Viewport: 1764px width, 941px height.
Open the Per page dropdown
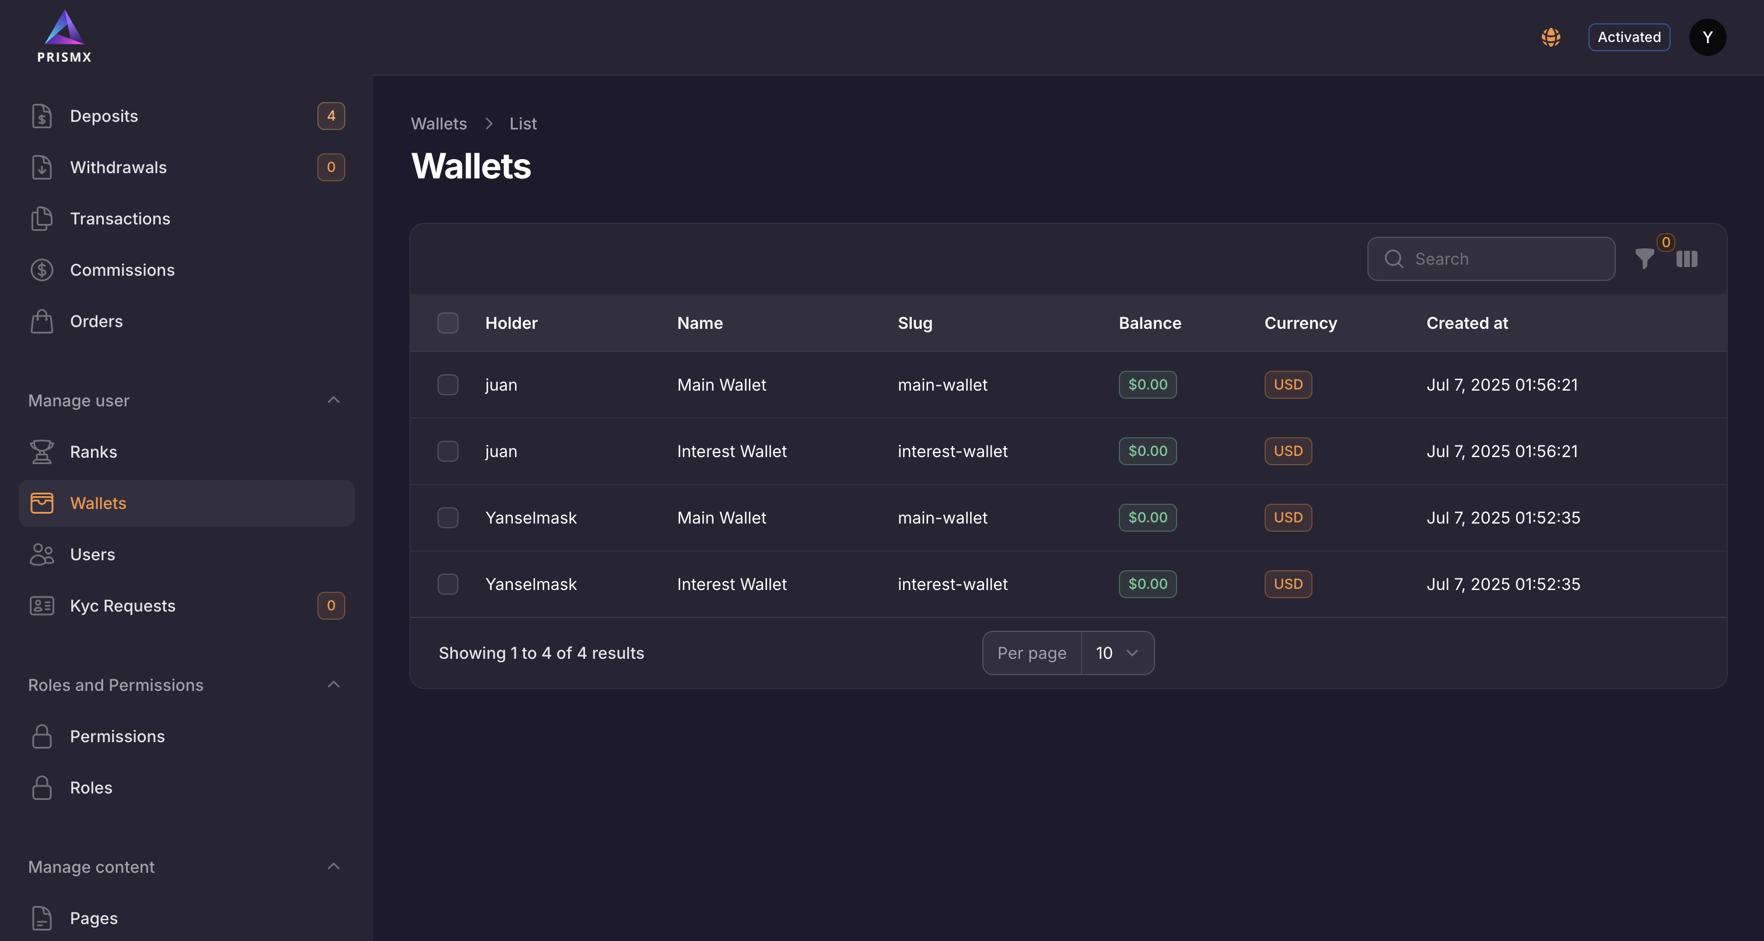click(1117, 653)
